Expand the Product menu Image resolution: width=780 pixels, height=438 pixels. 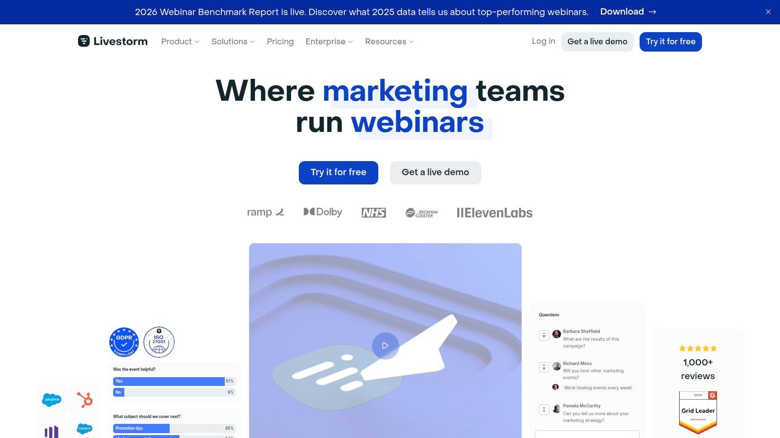click(x=180, y=41)
